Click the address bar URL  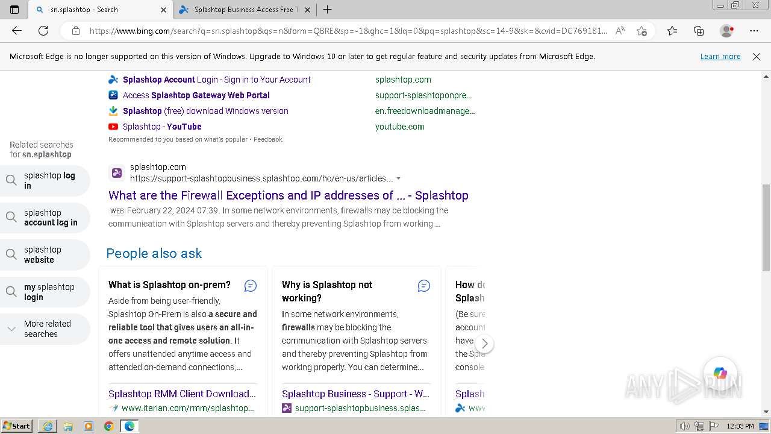(348, 31)
